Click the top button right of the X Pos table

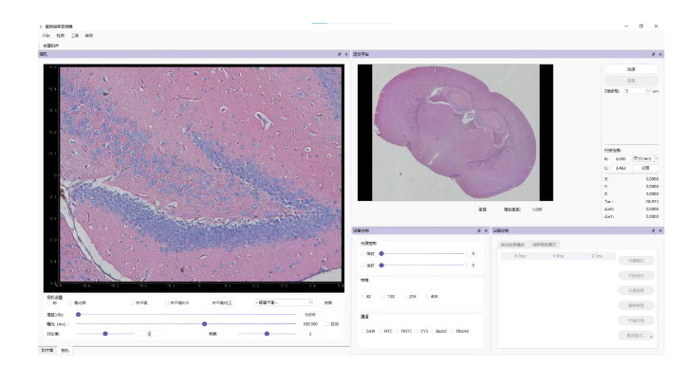[x=636, y=261]
